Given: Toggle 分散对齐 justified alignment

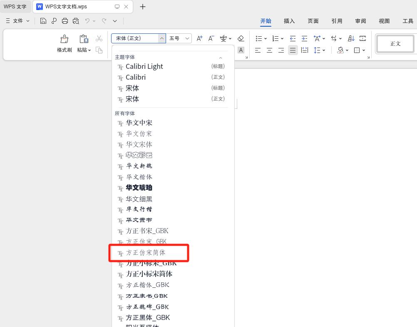Looking at the screenshot, I should [305, 50].
